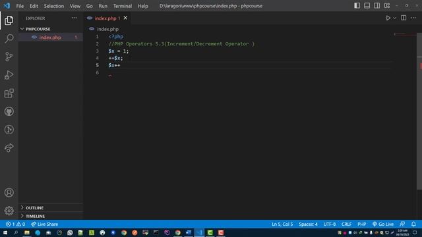Change language mode PHP in status bar
The width and height of the screenshot is (422, 237).
(362, 224)
